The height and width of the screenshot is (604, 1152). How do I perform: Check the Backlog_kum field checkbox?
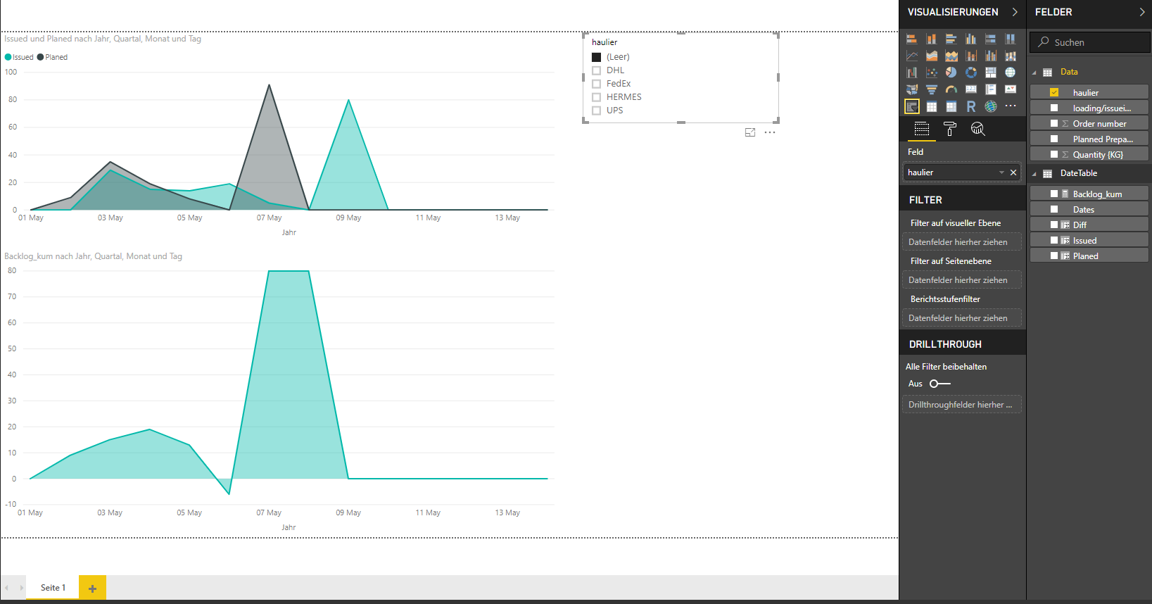1054,194
